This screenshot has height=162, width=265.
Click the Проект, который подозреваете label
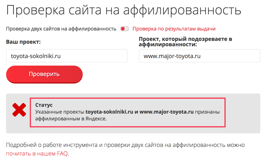[185, 42]
